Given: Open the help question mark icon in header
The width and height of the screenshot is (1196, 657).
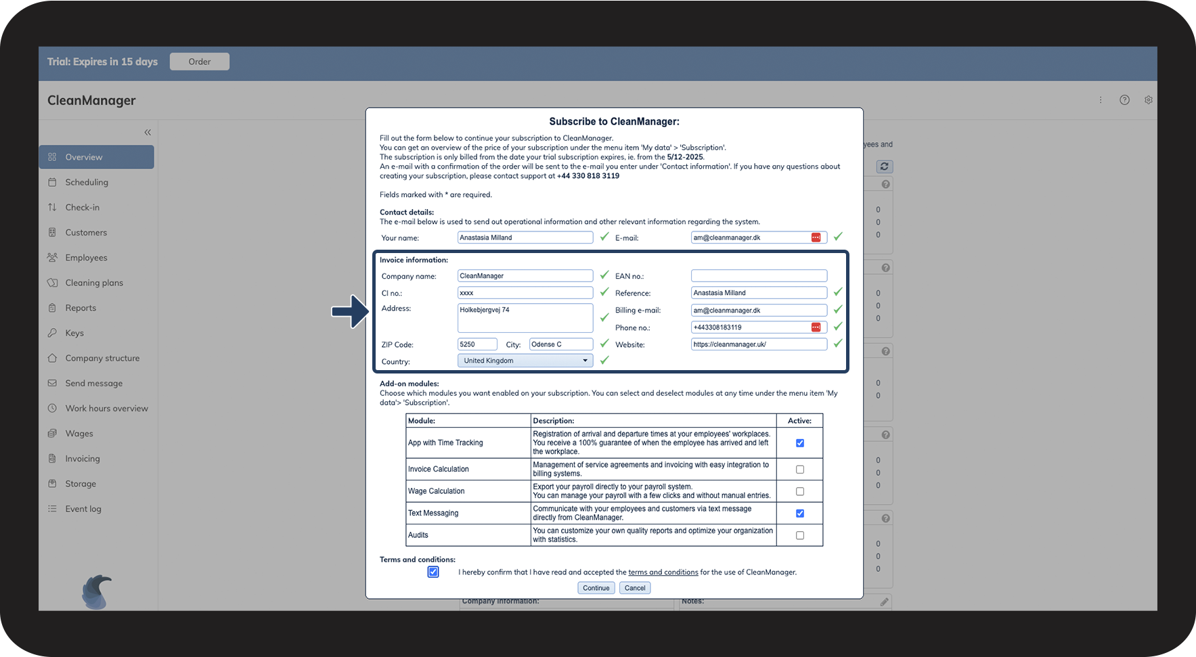Looking at the screenshot, I should click(x=1124, y=100).
